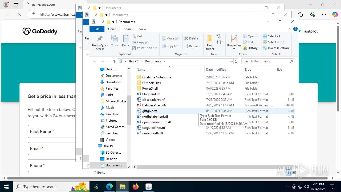Toggle the Properties checkmark in title bar
This screenshot has width=341, height=192.
pos(103,22)
